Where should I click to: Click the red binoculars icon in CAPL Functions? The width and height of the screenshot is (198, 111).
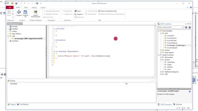click(190, 27)
